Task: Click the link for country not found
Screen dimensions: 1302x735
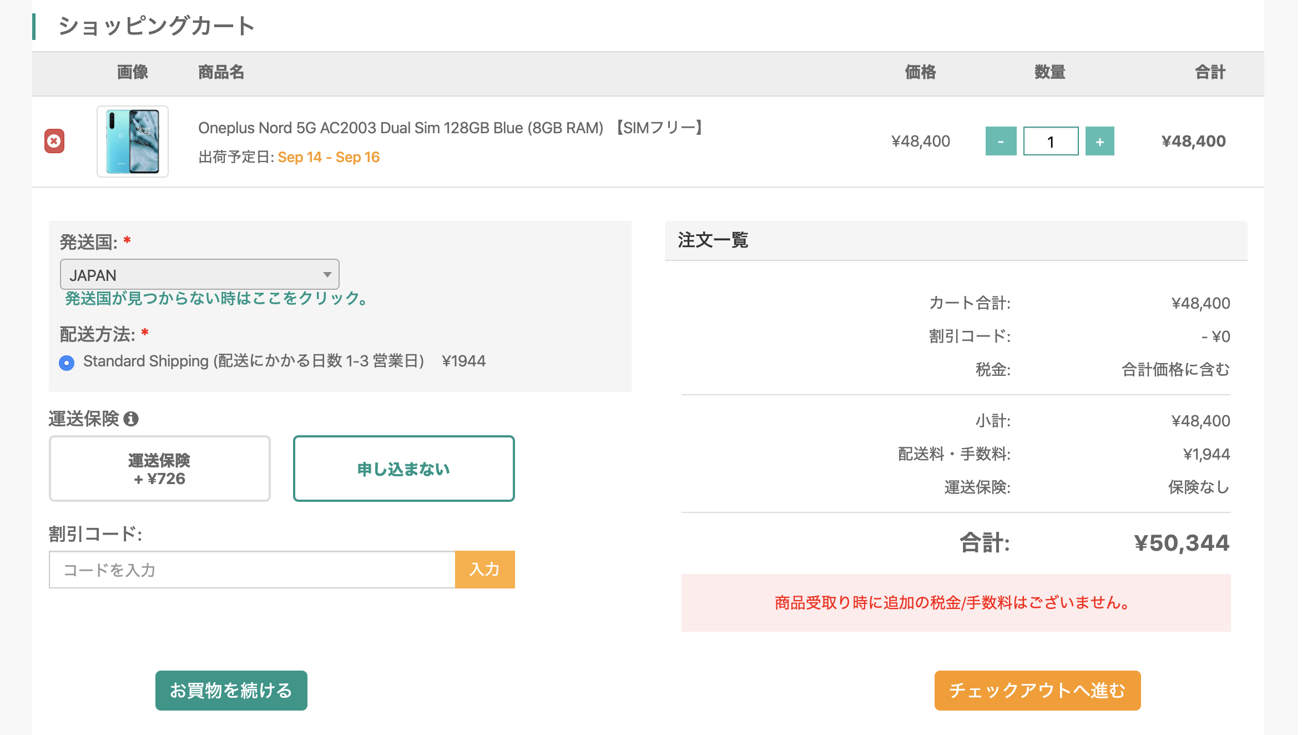Action: point(216,299)
